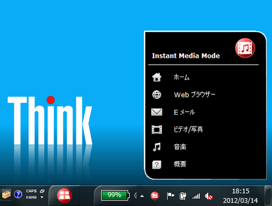Click the date 2012/03/14 in tray
272x206 pixels.
[x=240, y=200]
